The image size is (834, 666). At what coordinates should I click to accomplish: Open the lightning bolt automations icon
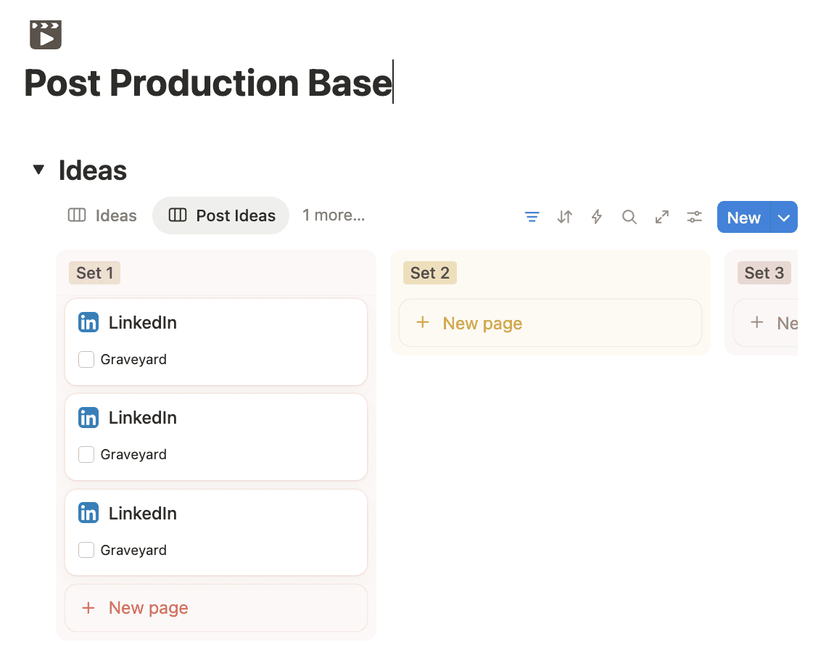(x=597, y=217)
